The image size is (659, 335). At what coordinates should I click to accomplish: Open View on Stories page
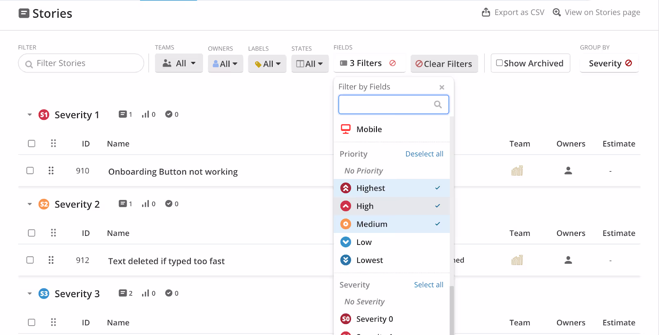[596, 12]
